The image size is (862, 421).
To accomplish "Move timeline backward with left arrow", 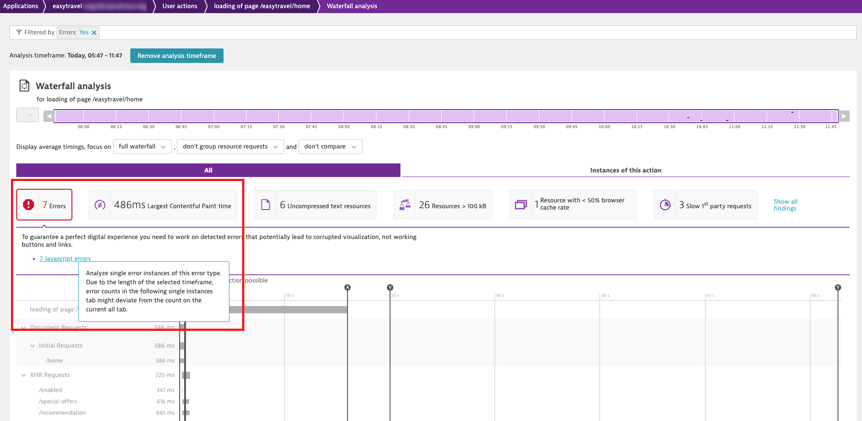I will click(x=49, y=116).
